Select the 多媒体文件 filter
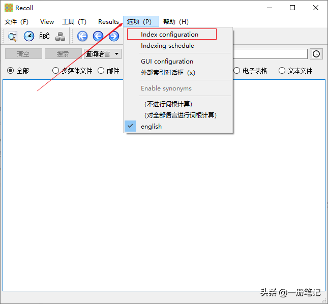328x304 pixels. [55, 71]
